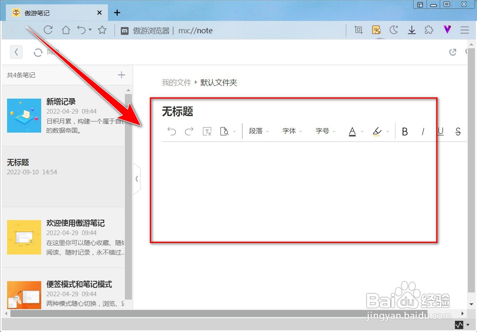
Task: Open the extensions puzzle icon
Action: click(x=429, y=30)
